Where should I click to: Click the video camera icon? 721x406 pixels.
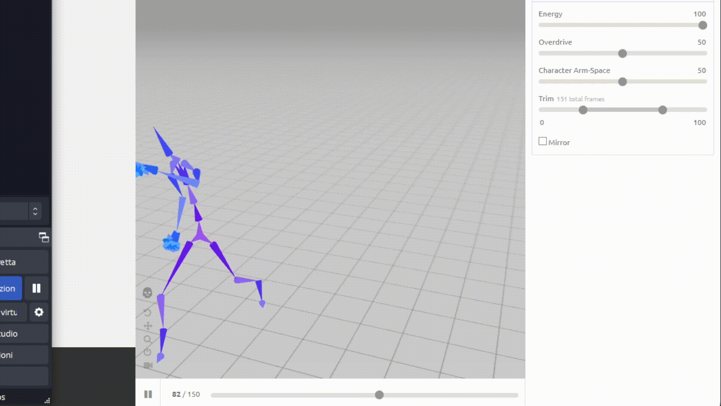148,365
